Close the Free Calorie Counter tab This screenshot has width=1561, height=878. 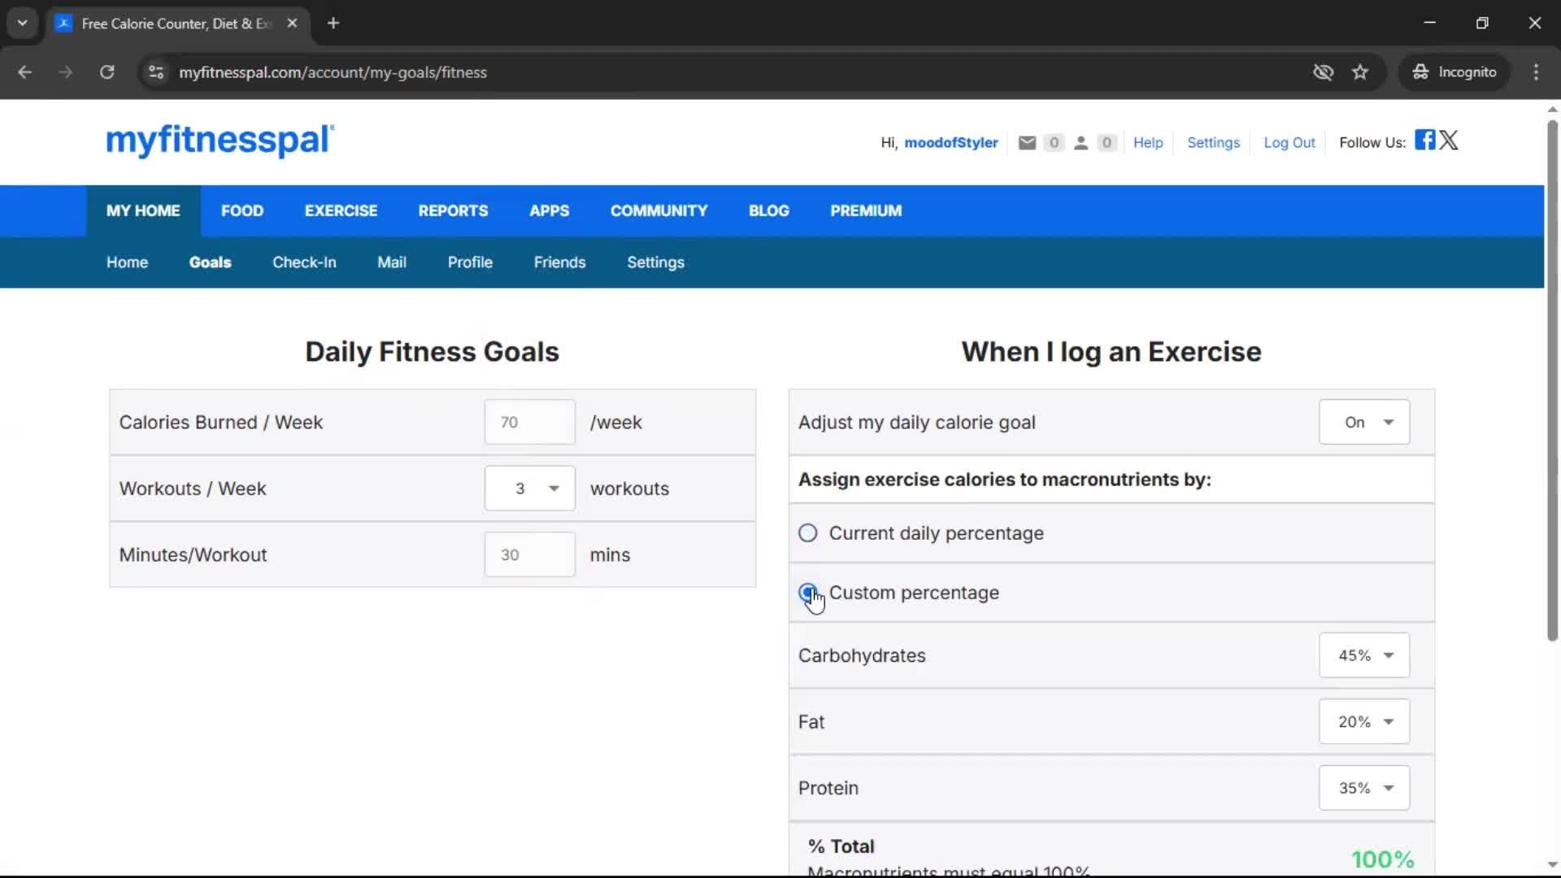(292, 23)
